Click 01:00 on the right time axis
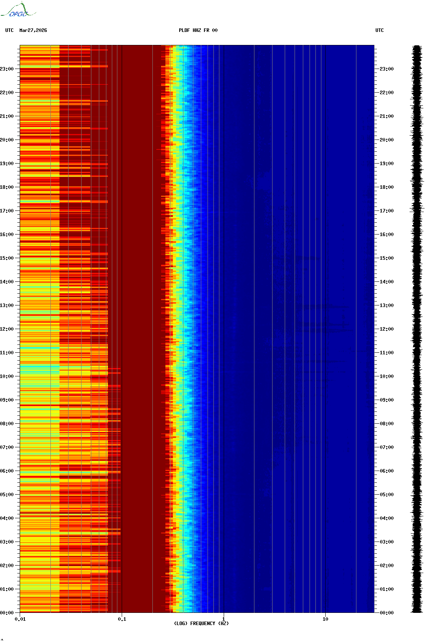434x644 pixels. [x=387, y=589]
